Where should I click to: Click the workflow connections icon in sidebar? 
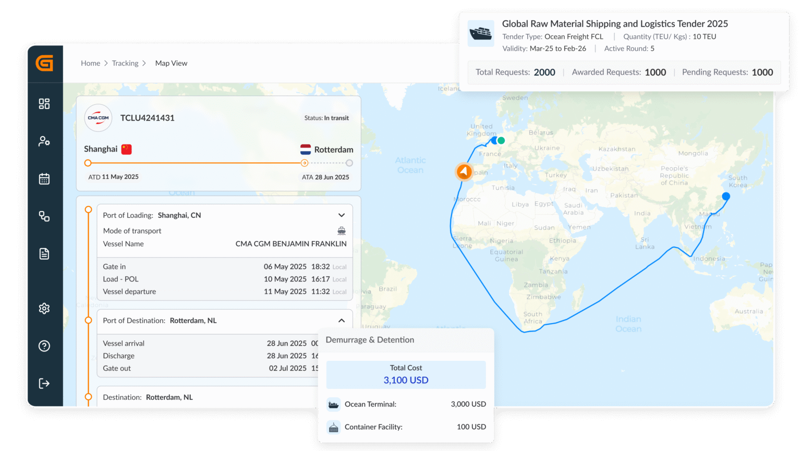coord(44,216)
